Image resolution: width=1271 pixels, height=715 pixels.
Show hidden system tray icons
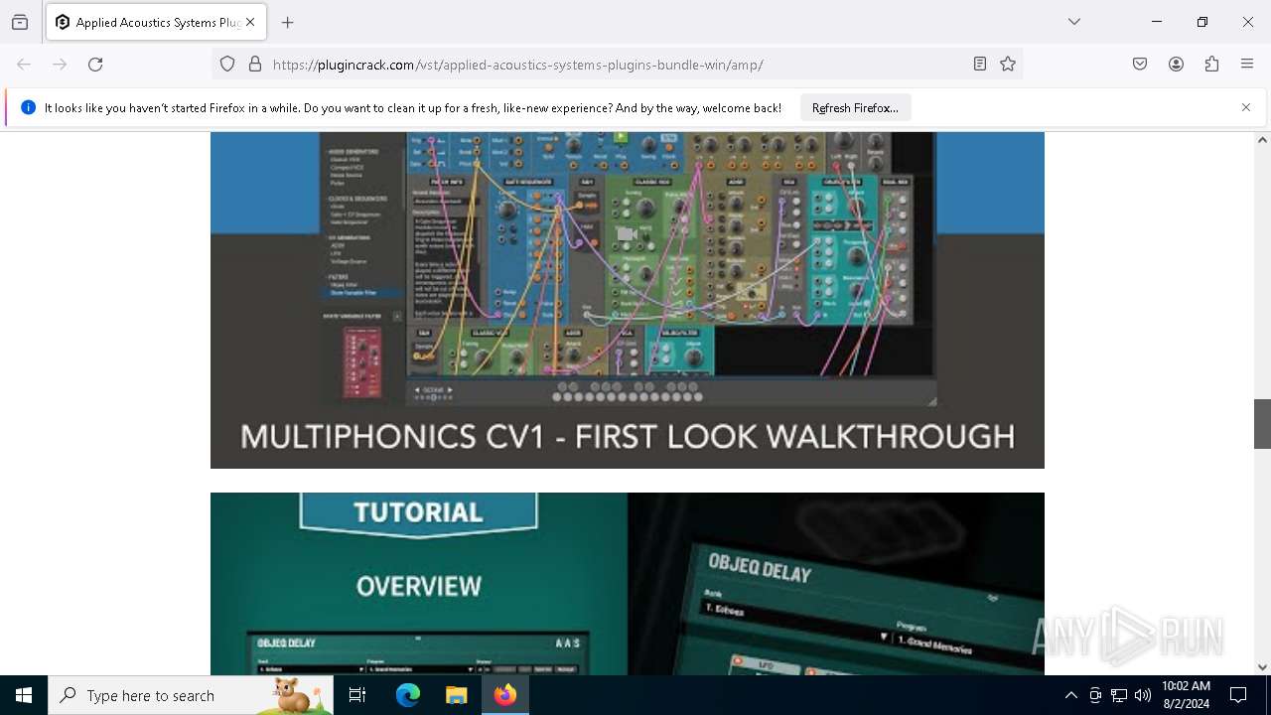(1070, 695)
